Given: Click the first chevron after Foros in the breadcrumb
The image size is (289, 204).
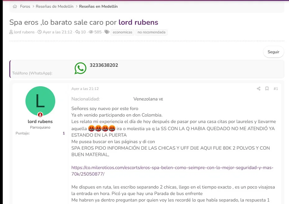Looking at the screenshot, I should pos(33,6).
